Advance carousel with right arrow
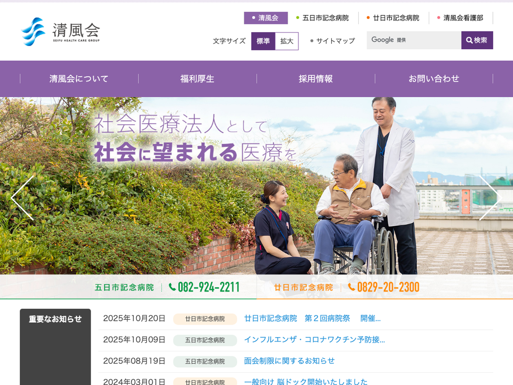 pos(490,198)
